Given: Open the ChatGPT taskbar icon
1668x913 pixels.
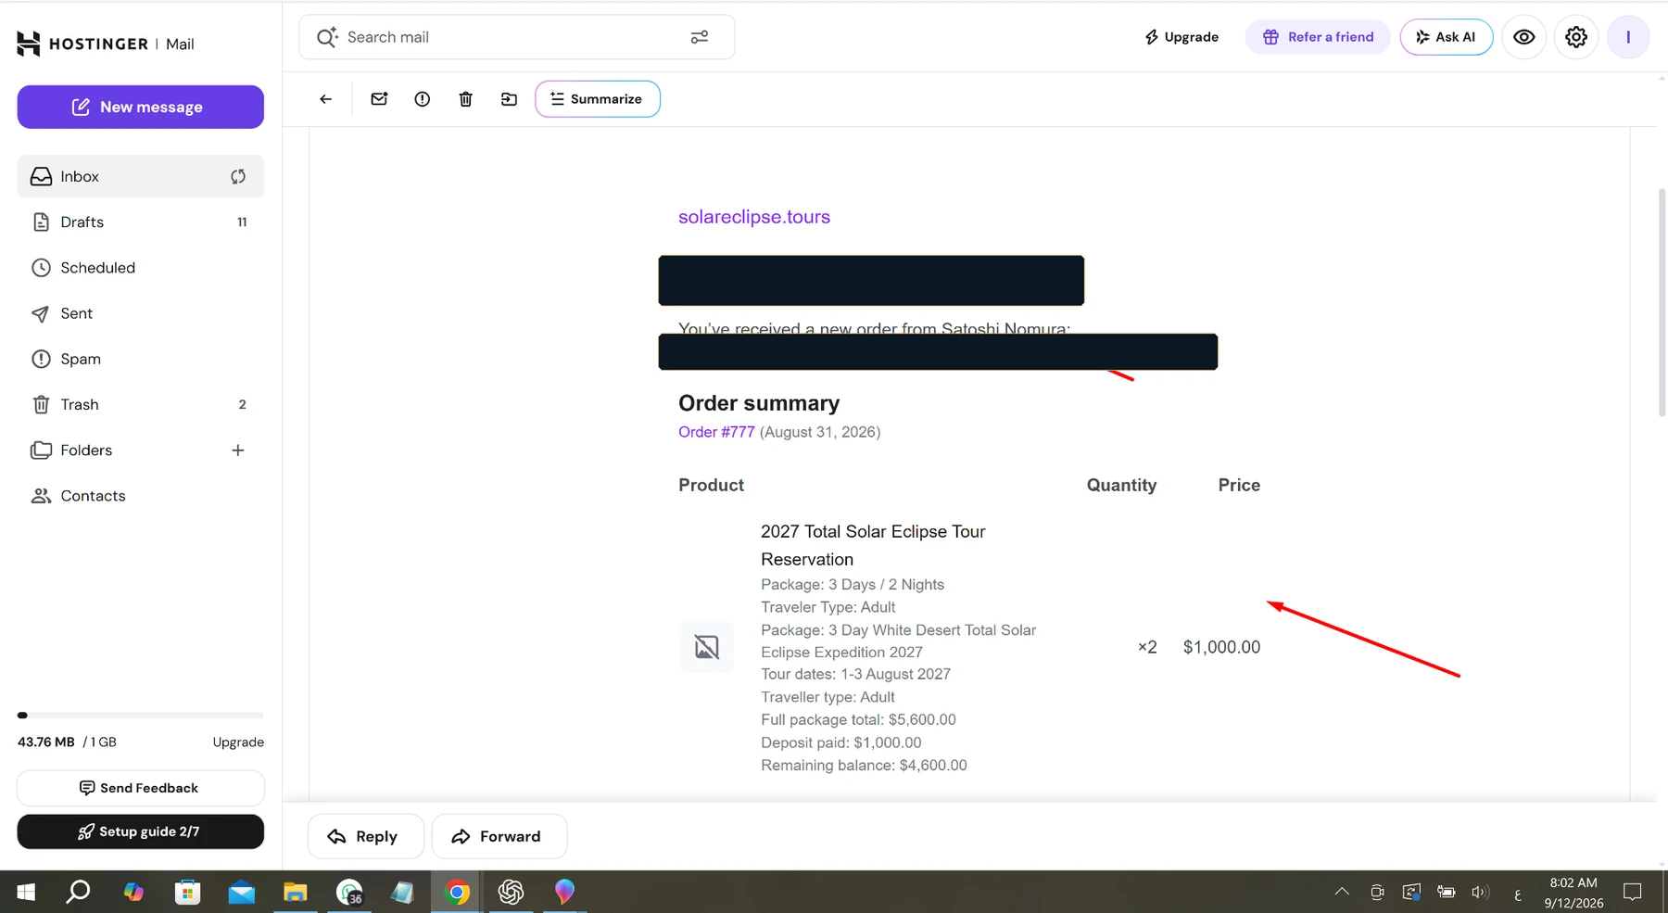Looking at the screenshot, I should point(511,892).
